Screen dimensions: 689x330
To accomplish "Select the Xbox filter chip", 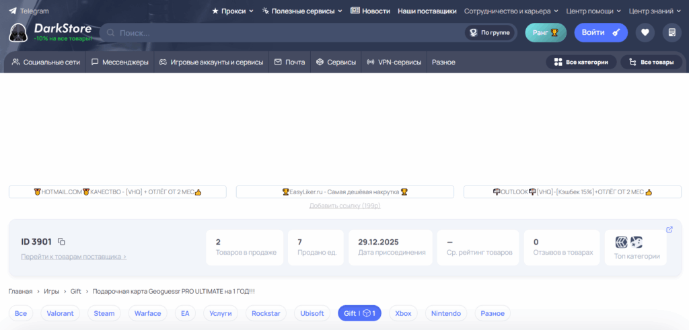I will [x=403, y=313].
